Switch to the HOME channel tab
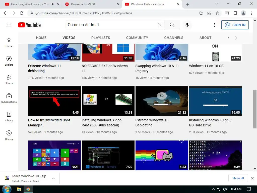The image size is (257, 193). [41, 38]
